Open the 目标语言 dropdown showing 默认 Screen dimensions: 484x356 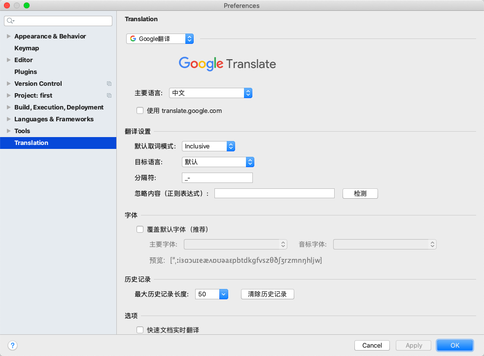click(218, 162)
